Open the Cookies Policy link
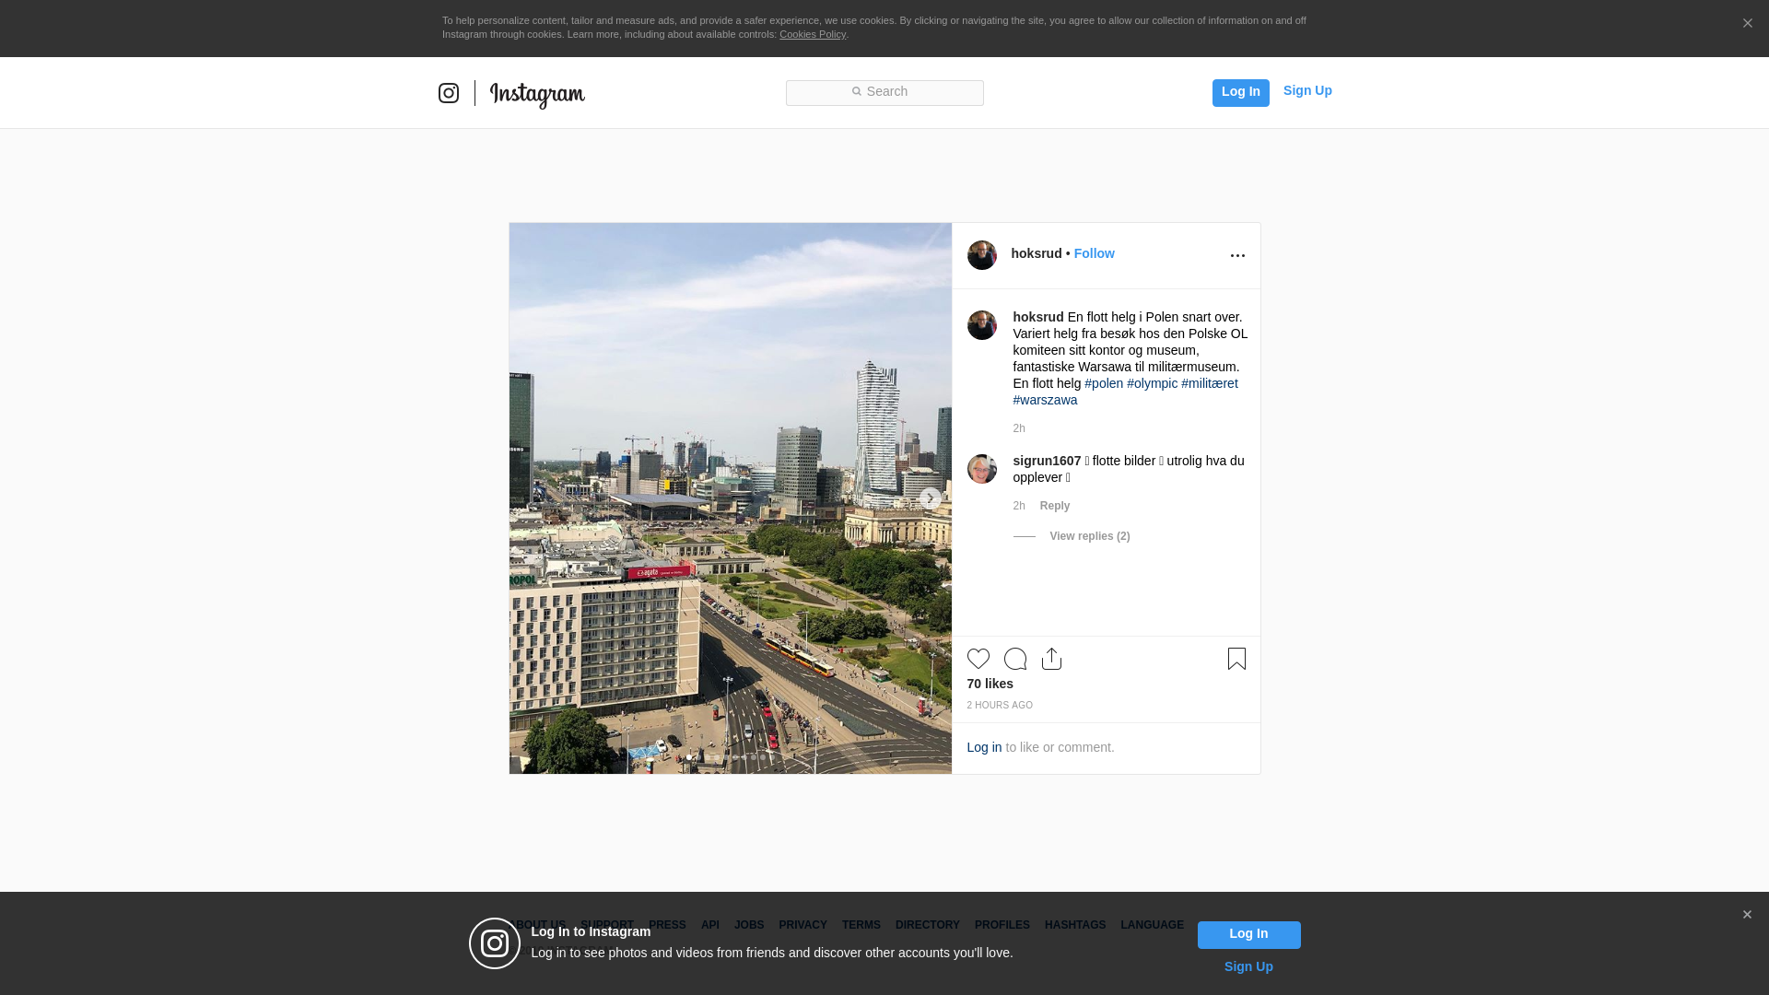This screenshot has width=1769, height=995. [x=813, y=34]
